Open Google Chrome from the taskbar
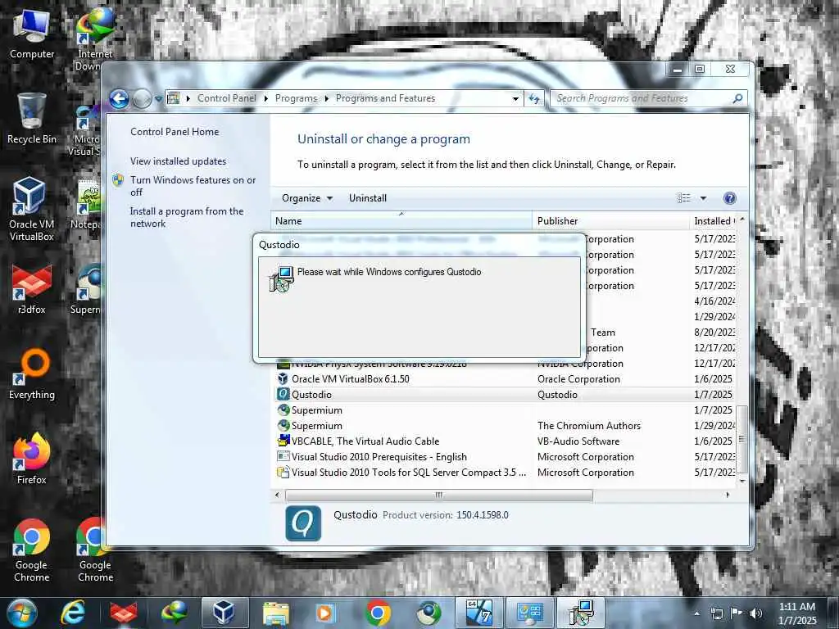Screen dimensions: 839x629 [377, 613]
